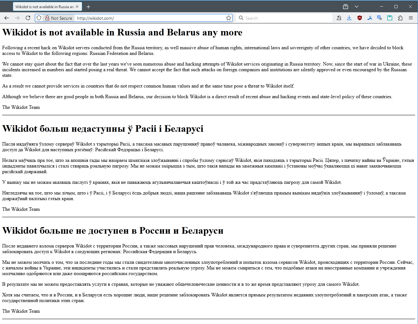This screenshot has height=324, width=418.
Task: Click the paragraph starting 'Пасля нядаўняга ўзлому'
Action: (202, 147)
